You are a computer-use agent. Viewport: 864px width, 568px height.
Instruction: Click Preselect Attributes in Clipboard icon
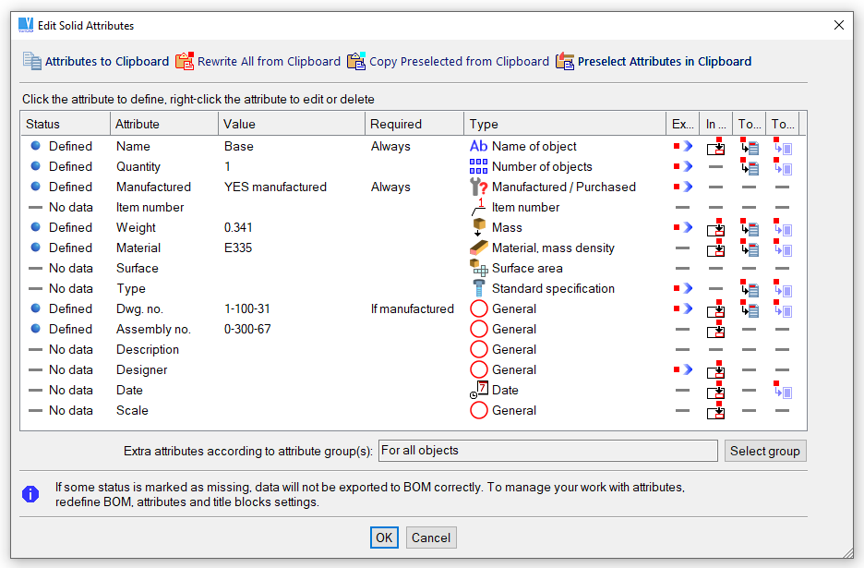[x=565, y=62]
